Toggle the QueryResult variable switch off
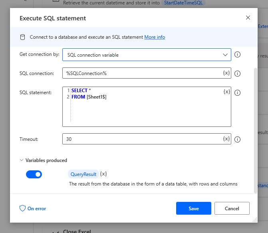The image size is (268, 233). [34, 174]
